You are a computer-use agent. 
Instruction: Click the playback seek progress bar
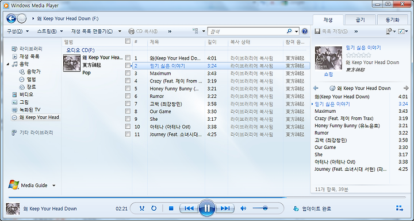pyautogui.click(x=207, y=197)
